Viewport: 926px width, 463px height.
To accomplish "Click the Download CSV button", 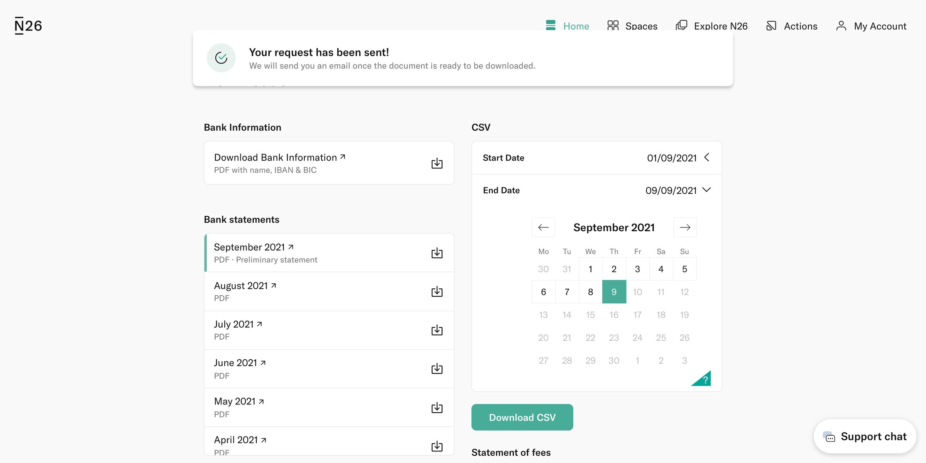I will (522, 417).
